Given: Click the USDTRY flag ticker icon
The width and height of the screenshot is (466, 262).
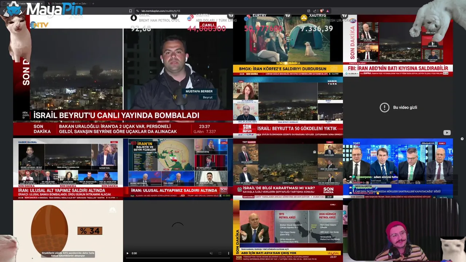Looking at the screenshot, I should point(190,18).
